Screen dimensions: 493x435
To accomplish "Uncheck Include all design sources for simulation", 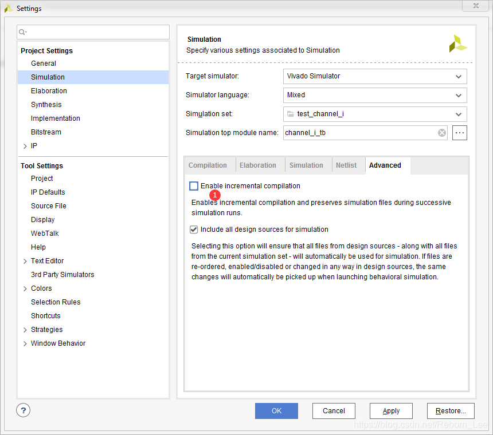I will (x=194, y=230).
